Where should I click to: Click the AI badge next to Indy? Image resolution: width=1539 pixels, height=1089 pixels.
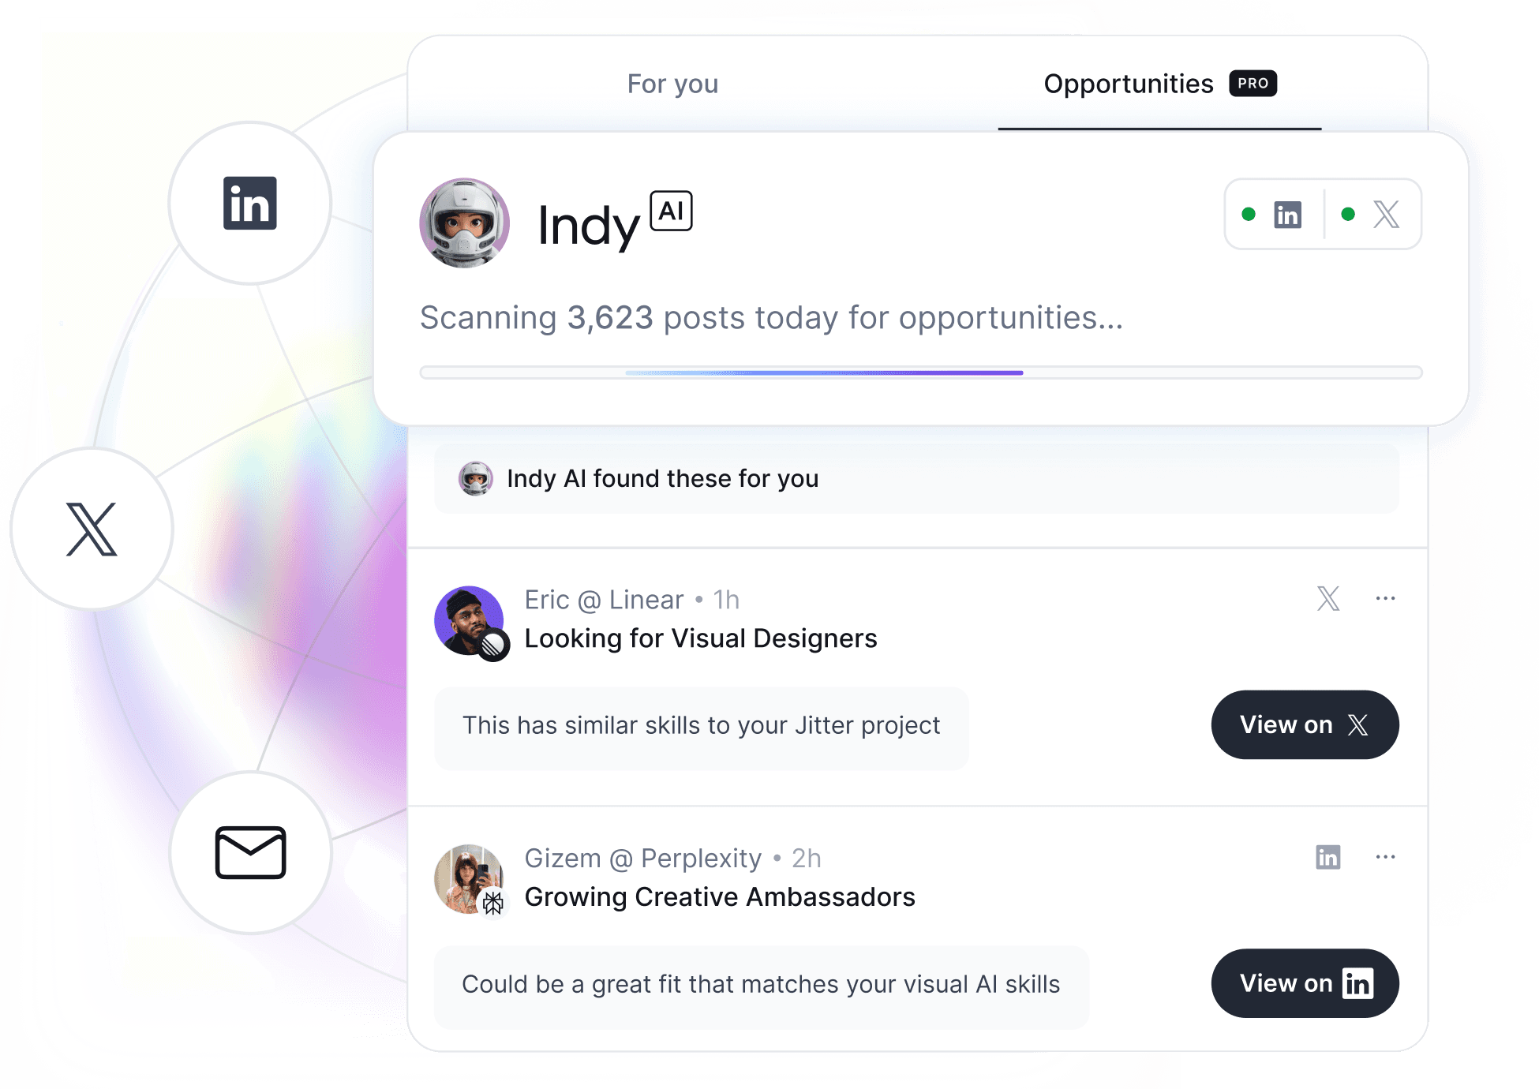tap(671, 211)
